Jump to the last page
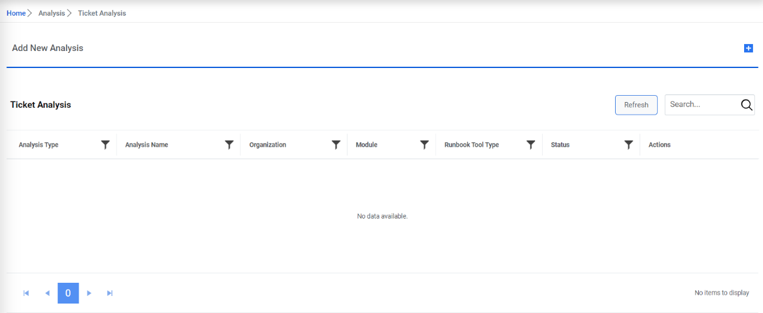763x313 pixels. (x=110, y=293)
